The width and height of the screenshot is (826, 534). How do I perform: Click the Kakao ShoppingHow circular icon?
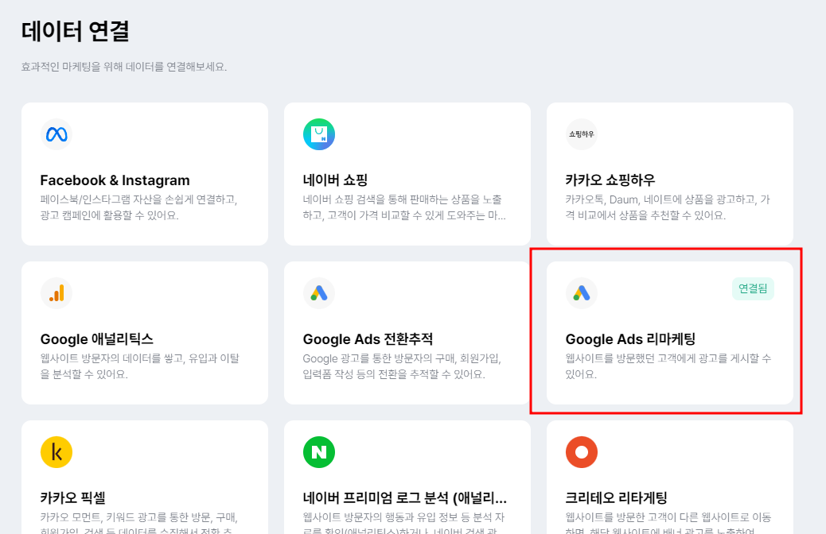click(581, 133)
